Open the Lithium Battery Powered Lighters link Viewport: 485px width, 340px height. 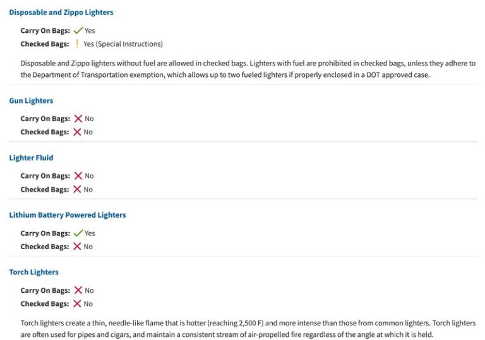click(x=68, y=215)
